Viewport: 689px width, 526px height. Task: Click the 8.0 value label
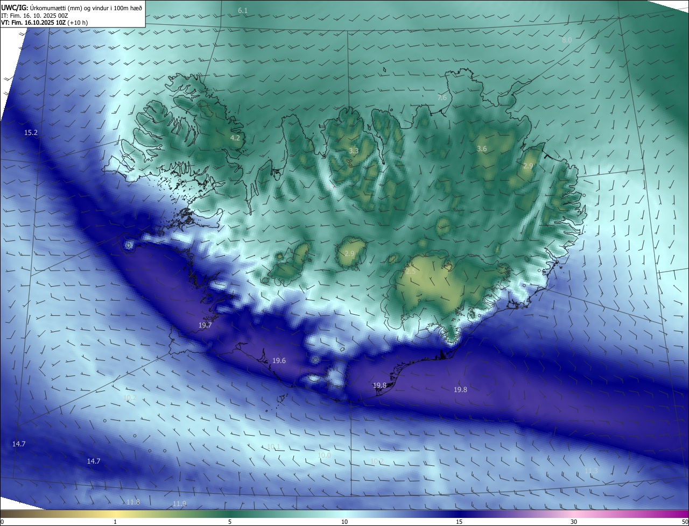(567, 40)
